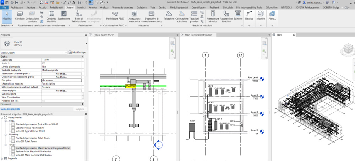Open the Elettrico panel dropdown
The height and width of the screenshot is (161, 355).
coord(249,26)
